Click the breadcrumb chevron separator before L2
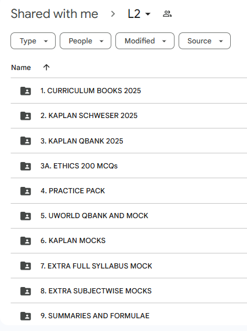Image resolution: width=247 pixels, height=331 pixels. [x=113, y=14]
